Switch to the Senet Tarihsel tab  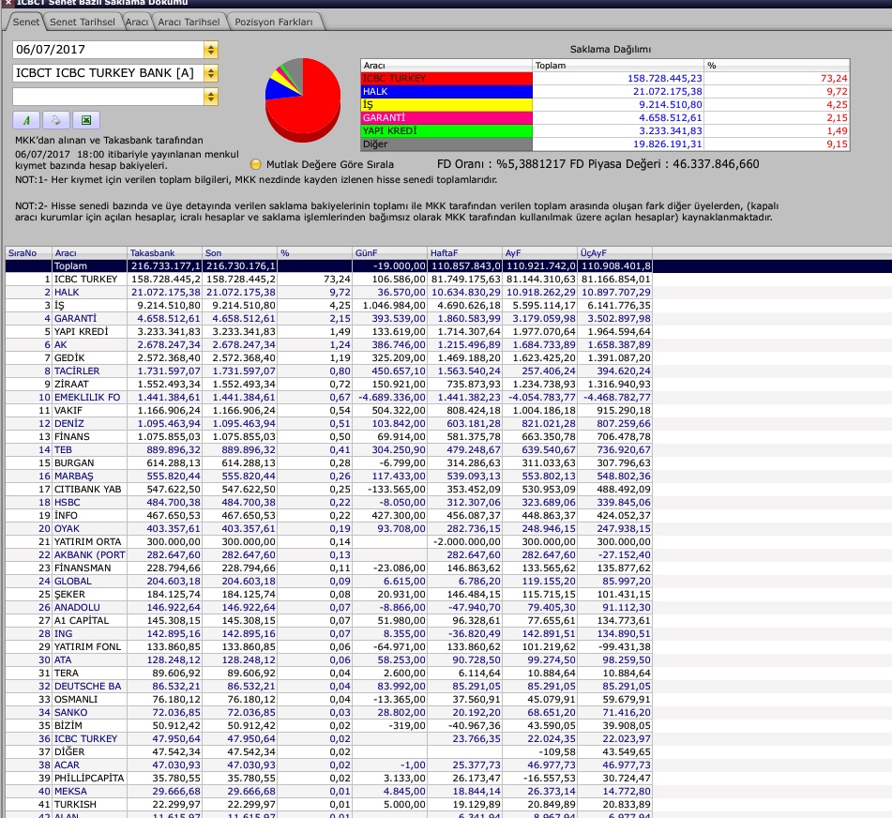[82, 22]
